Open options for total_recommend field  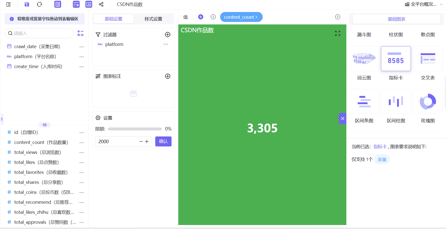point(82,202)
